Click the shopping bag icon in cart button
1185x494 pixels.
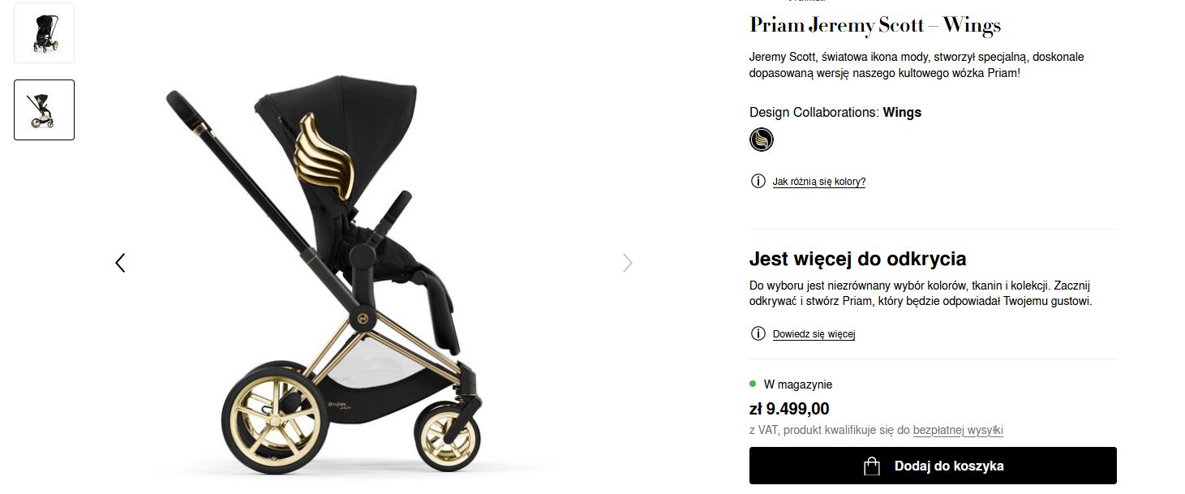[872, 466]
